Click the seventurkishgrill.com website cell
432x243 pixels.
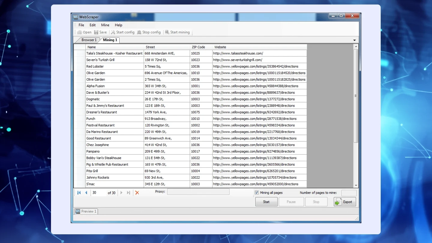coord(260,60)
